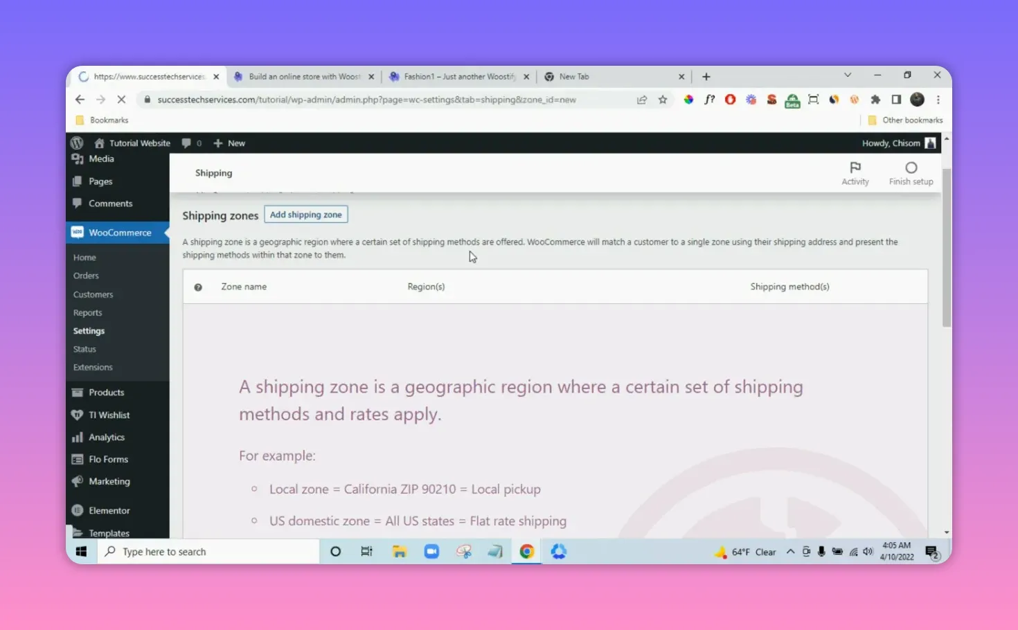Click the Activity flag icon
Screen dimensions: 1018x630
point(855,168)
